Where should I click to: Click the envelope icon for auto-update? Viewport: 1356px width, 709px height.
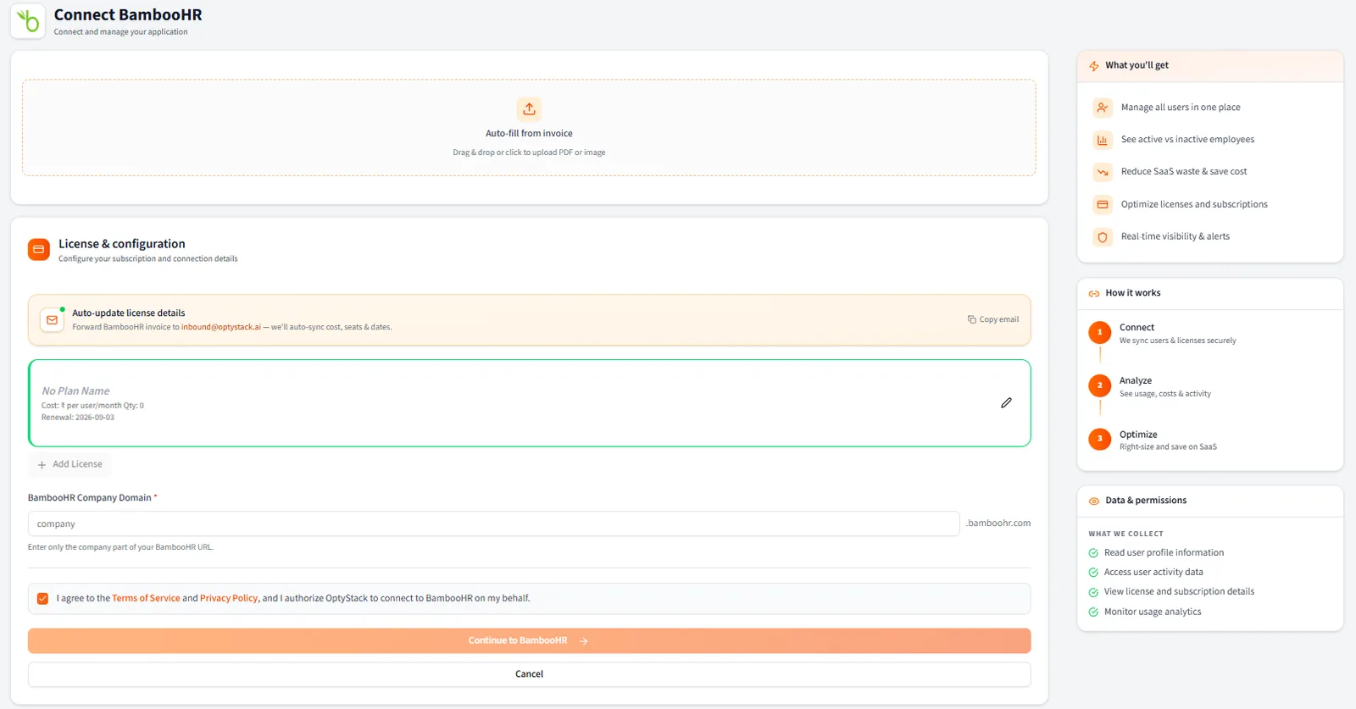(52, 320)
